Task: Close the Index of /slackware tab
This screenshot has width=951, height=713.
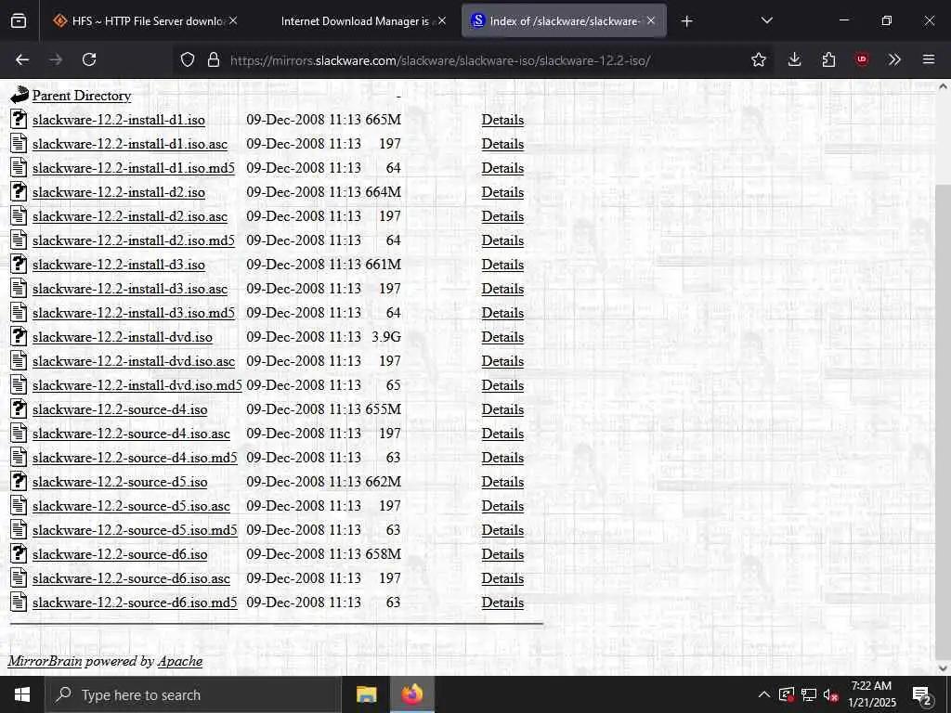Action: 651,20
